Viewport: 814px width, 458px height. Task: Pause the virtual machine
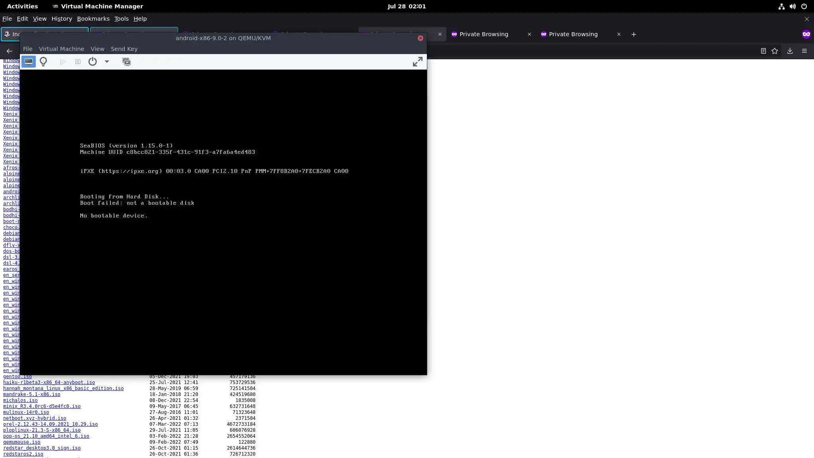coord(78,62)
